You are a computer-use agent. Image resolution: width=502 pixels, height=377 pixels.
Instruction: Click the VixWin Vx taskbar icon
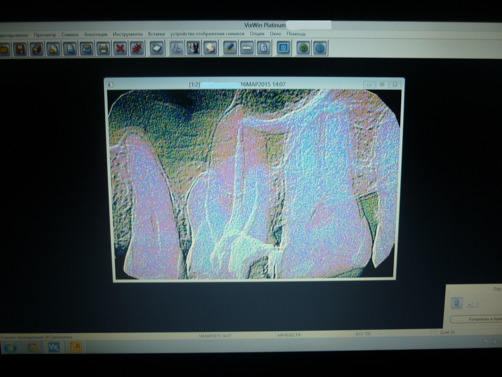(x=54, y=347)
